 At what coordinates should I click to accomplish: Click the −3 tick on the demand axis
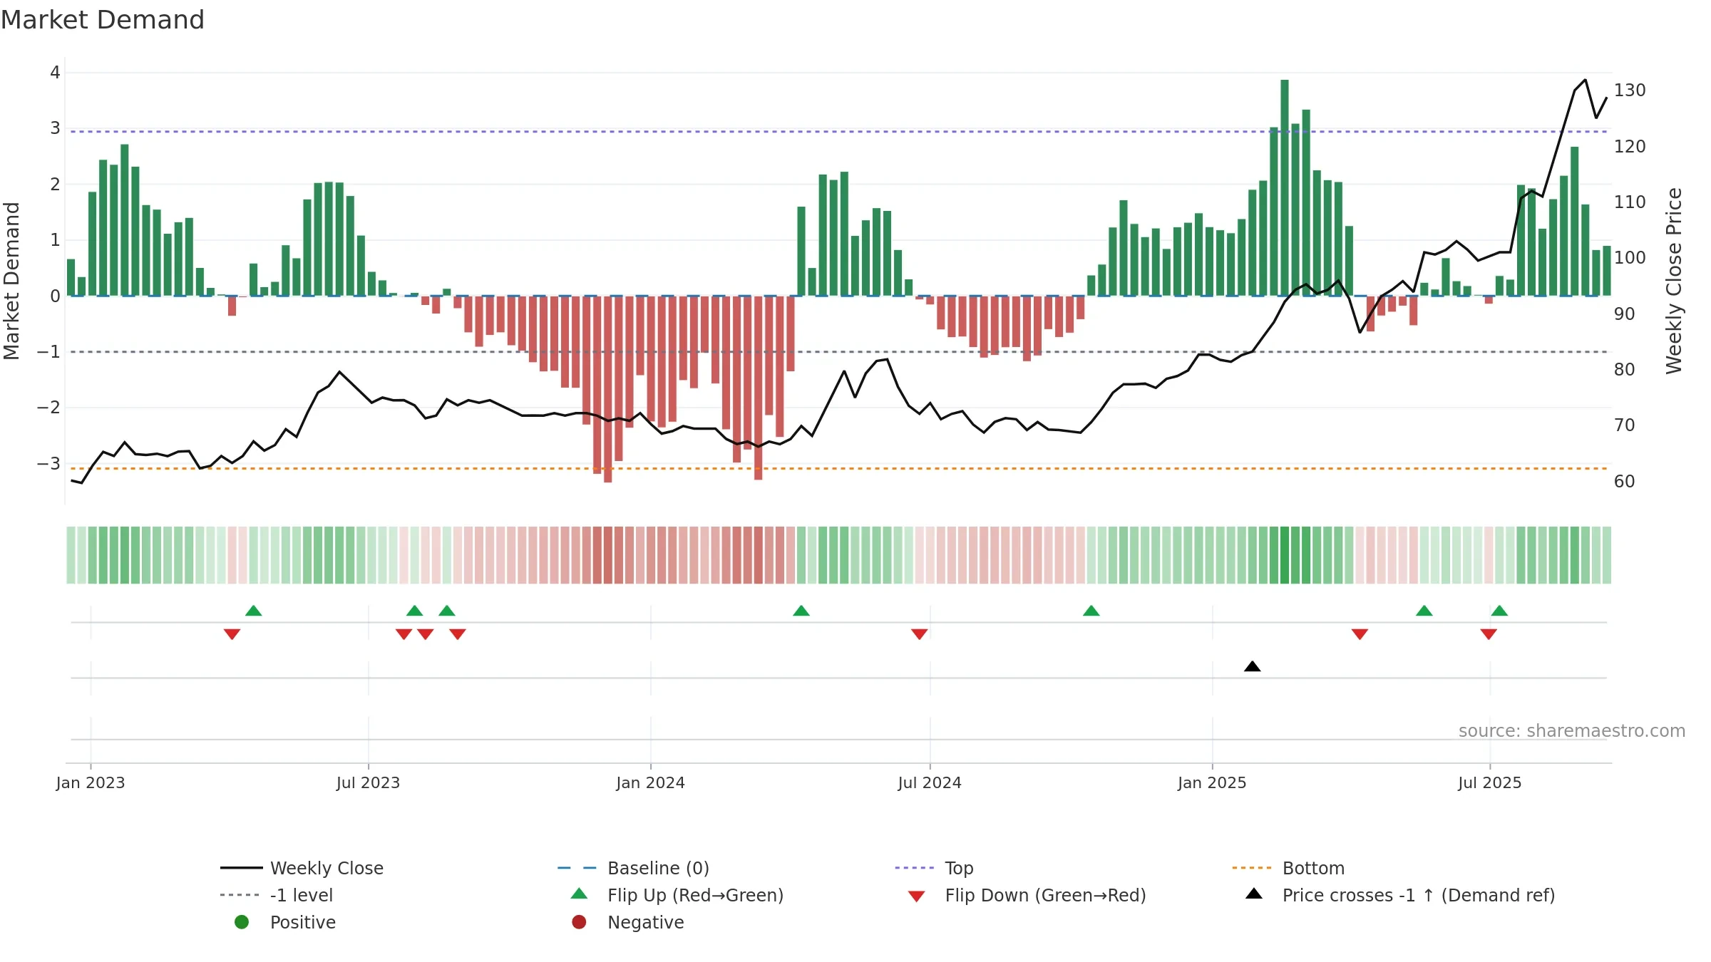point(48,463)
